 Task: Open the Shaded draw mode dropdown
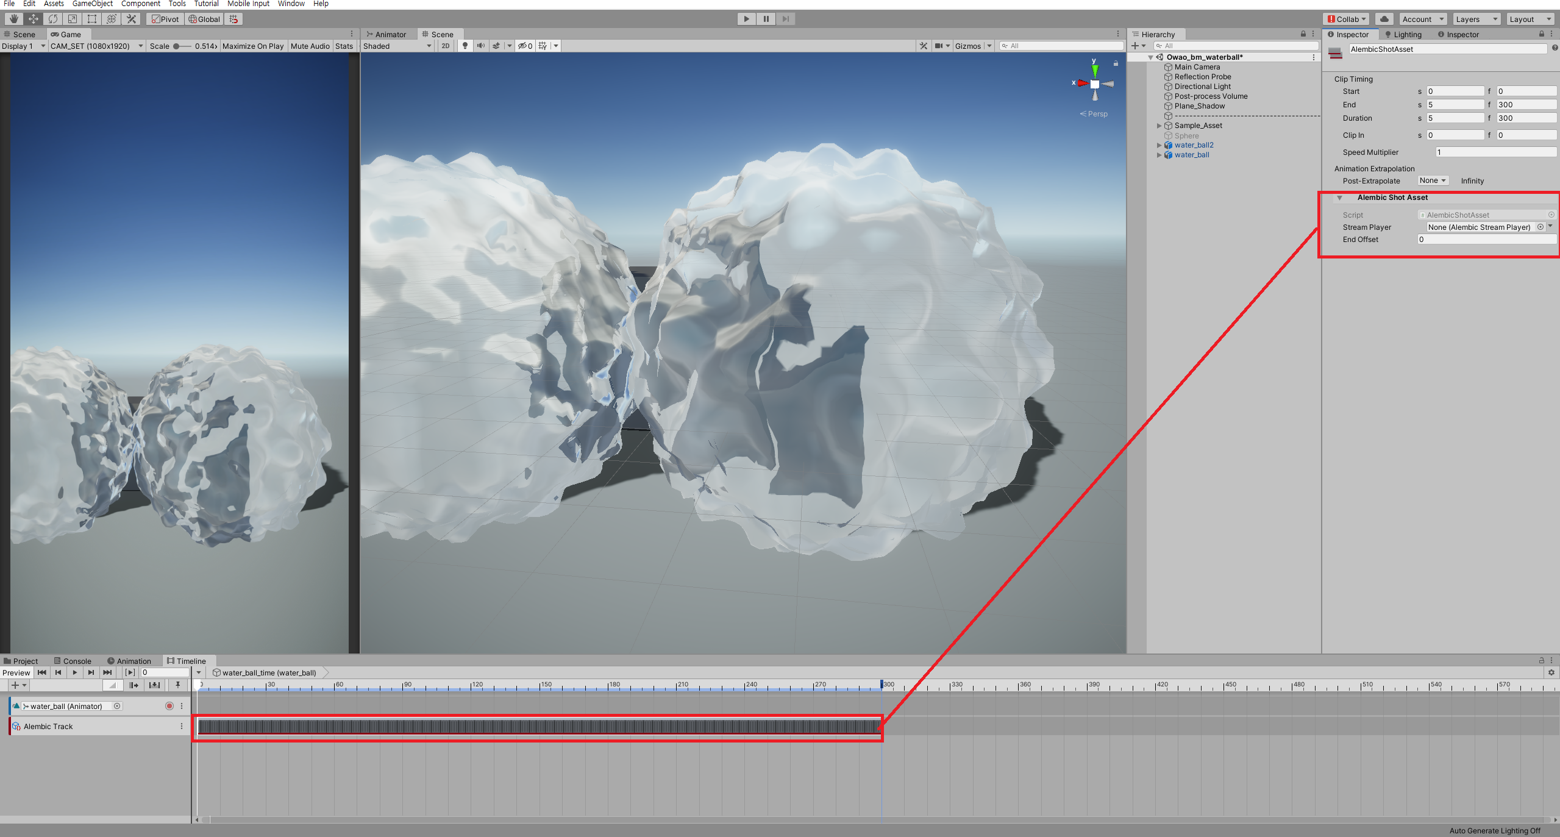397,46
